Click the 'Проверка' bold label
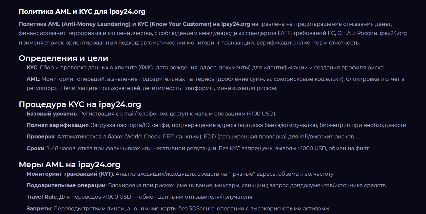 coord(40,137)
